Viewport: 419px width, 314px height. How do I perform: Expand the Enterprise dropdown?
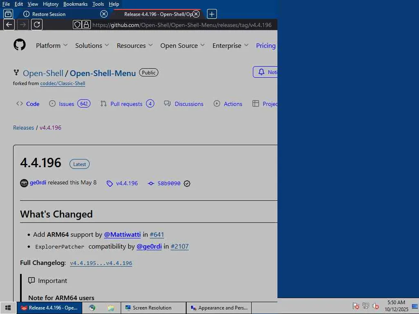[x=230, y=46]
